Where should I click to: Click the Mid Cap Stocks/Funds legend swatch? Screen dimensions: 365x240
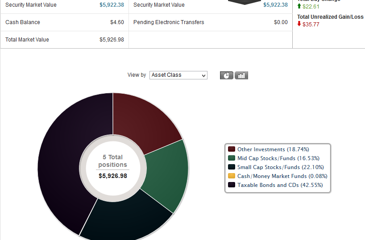pyautogui.click(x=232, y=158)
